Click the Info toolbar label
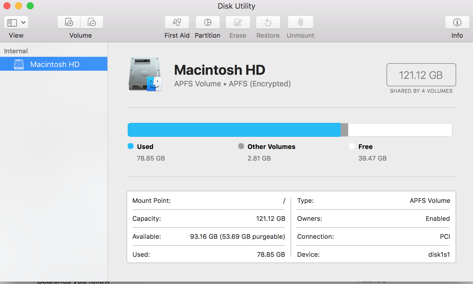Viewport: 473px width, 284px height. (457, 35)
